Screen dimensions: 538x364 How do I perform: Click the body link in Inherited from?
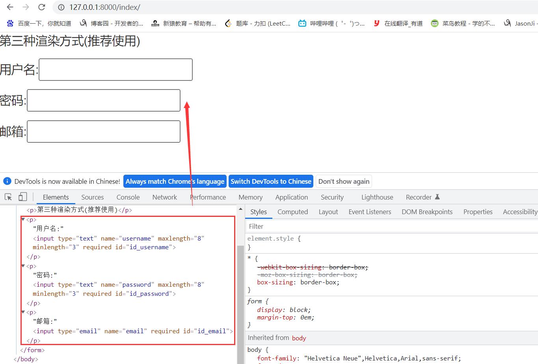pos(299,338)
